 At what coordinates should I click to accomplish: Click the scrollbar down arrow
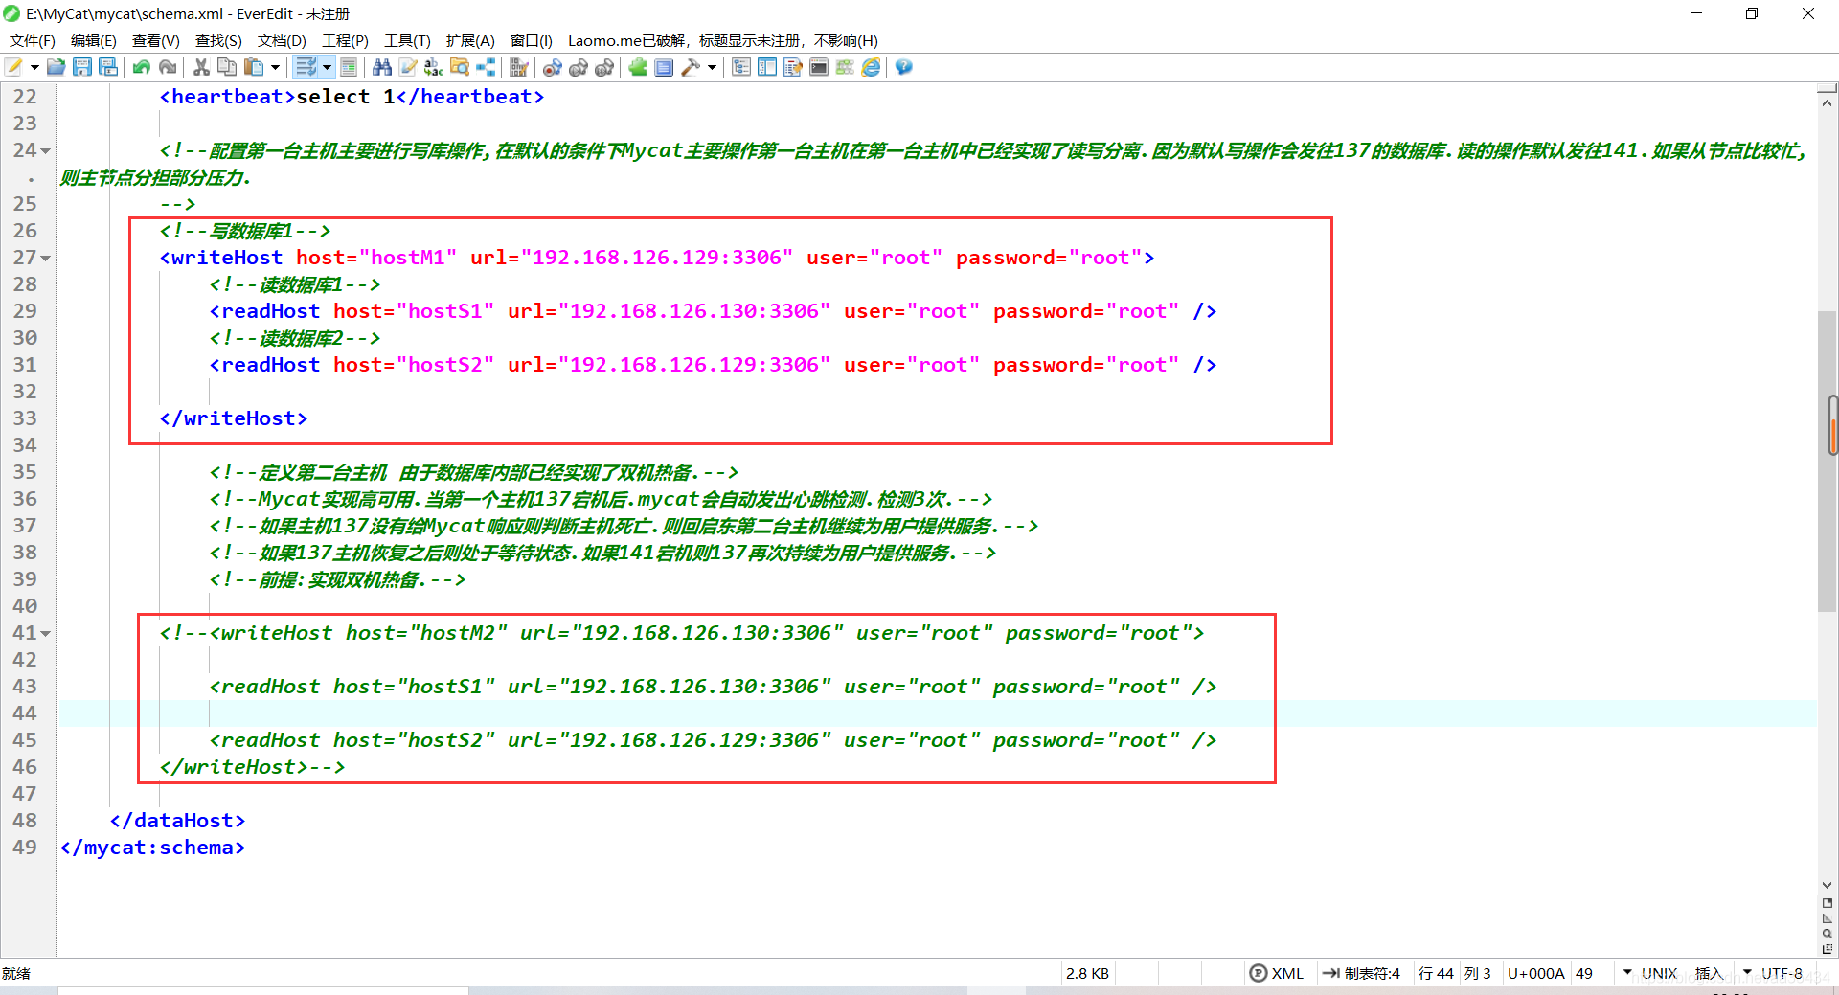tap(1828, 885)
